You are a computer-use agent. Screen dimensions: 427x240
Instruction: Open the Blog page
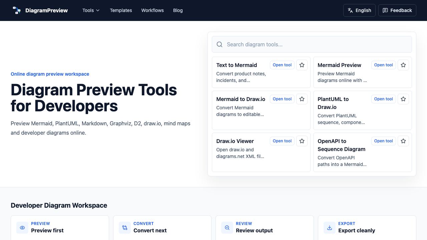(178, 10)
